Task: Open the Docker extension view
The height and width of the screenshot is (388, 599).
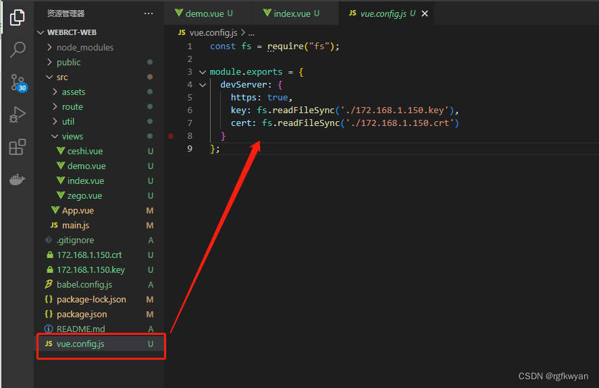Action: (17, 179)
